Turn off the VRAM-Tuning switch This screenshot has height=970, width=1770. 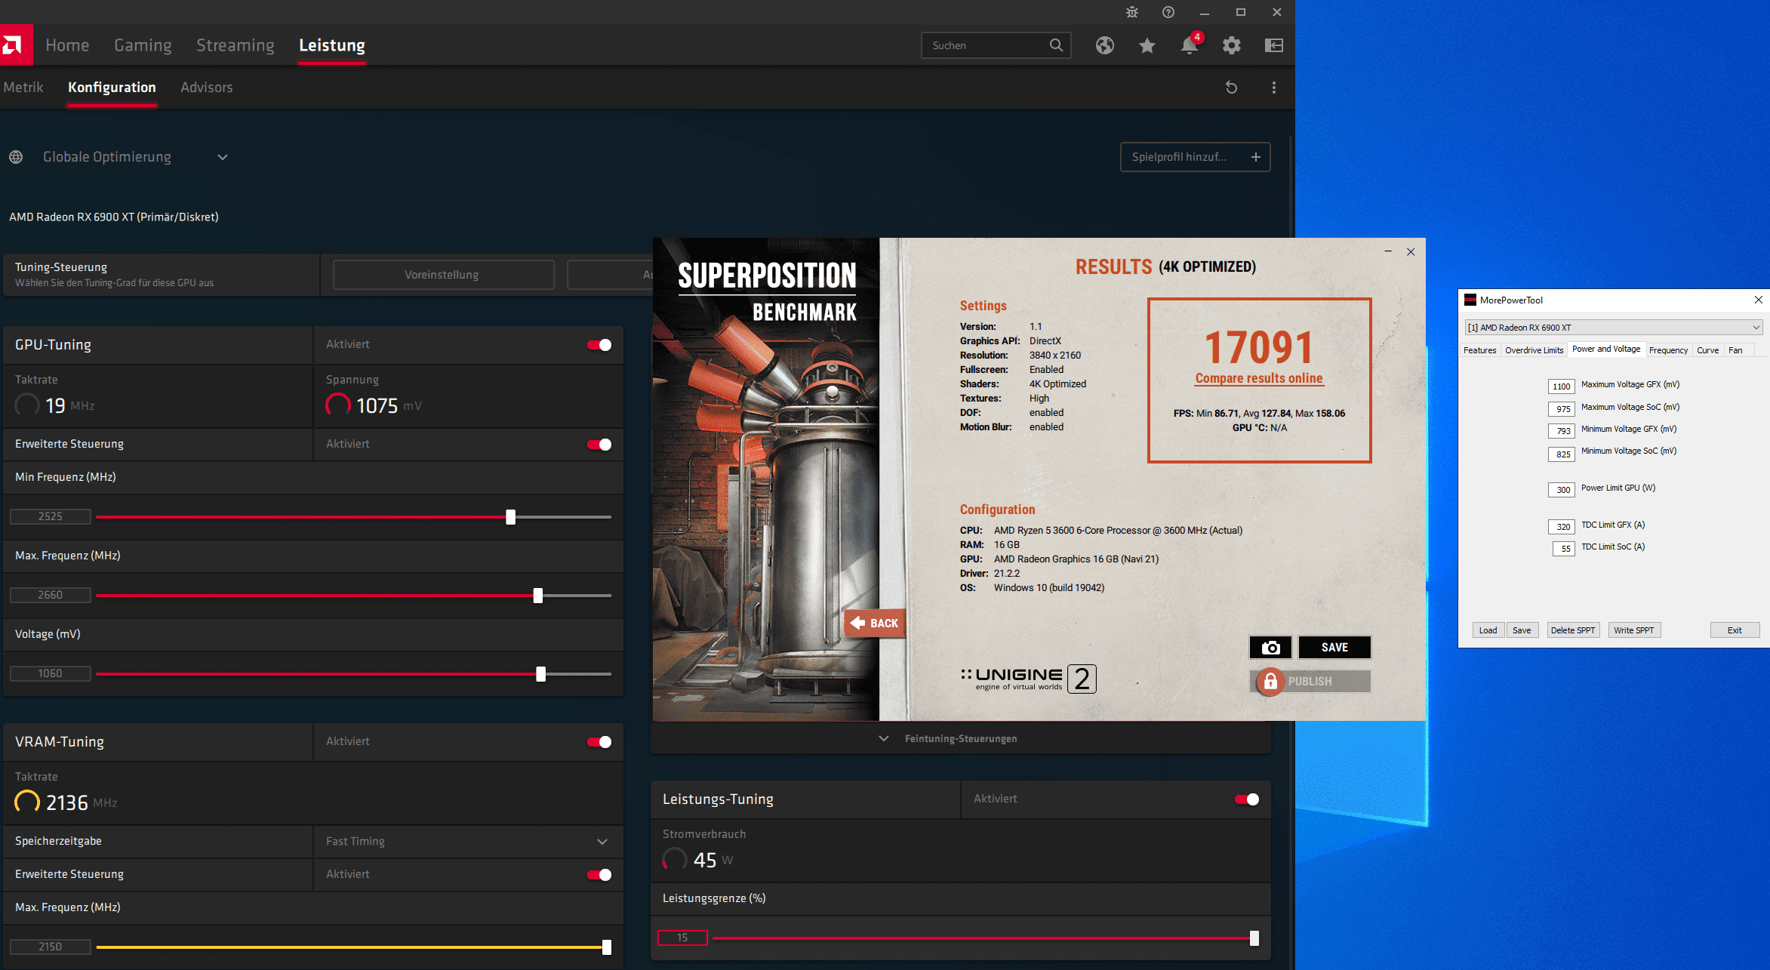tap(599, 742)
